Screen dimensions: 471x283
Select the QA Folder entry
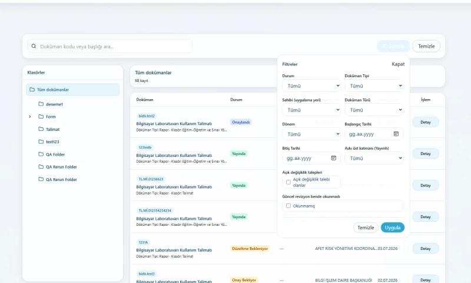click(x=55, y=154)
